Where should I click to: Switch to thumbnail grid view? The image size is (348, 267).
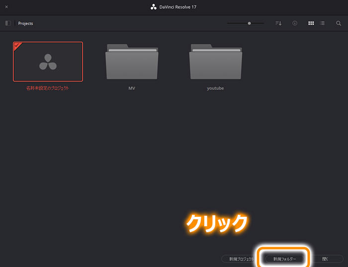[x=311, y=23]
